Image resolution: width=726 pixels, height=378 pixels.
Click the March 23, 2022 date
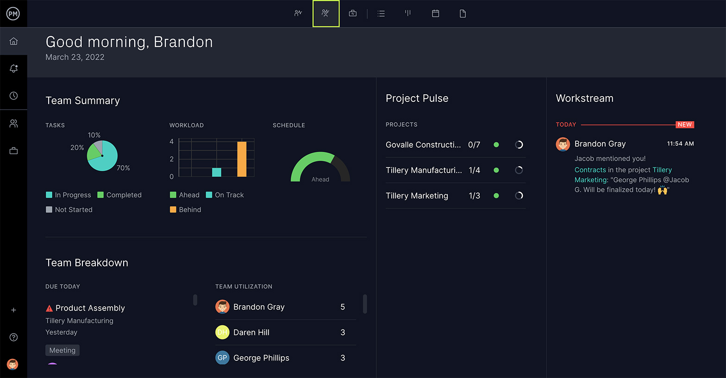pyautogui.click(x=75, y=57)
